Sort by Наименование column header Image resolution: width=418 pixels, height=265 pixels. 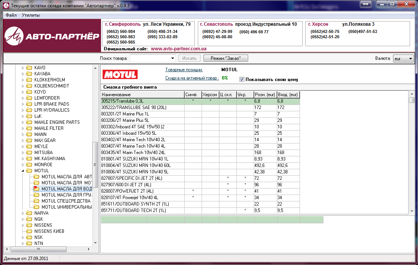pos(143,95)
